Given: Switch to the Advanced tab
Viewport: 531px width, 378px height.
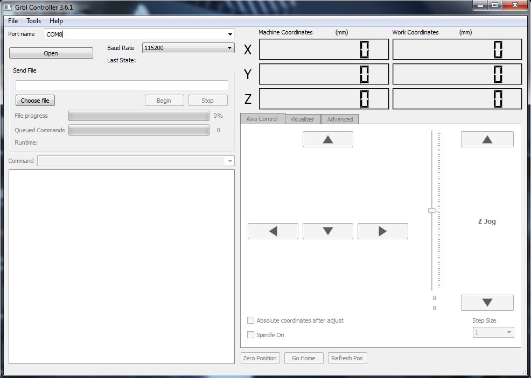Looking at the screenshot, I should pyautogui.click(x=339, y=119).
